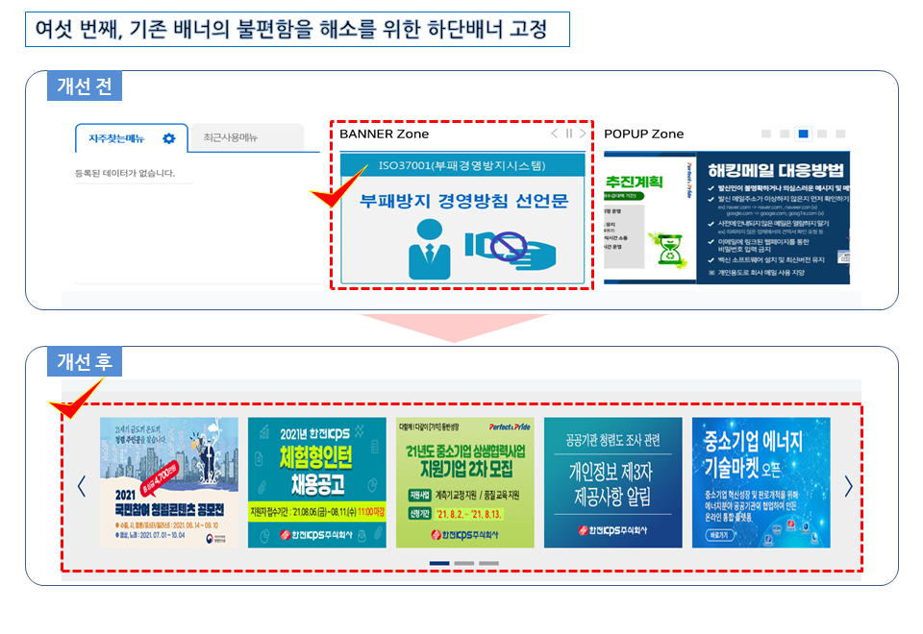This screenshot has height=634, width=923.
Task: Open the 추진계획 popup image
Action: [650, 218]
